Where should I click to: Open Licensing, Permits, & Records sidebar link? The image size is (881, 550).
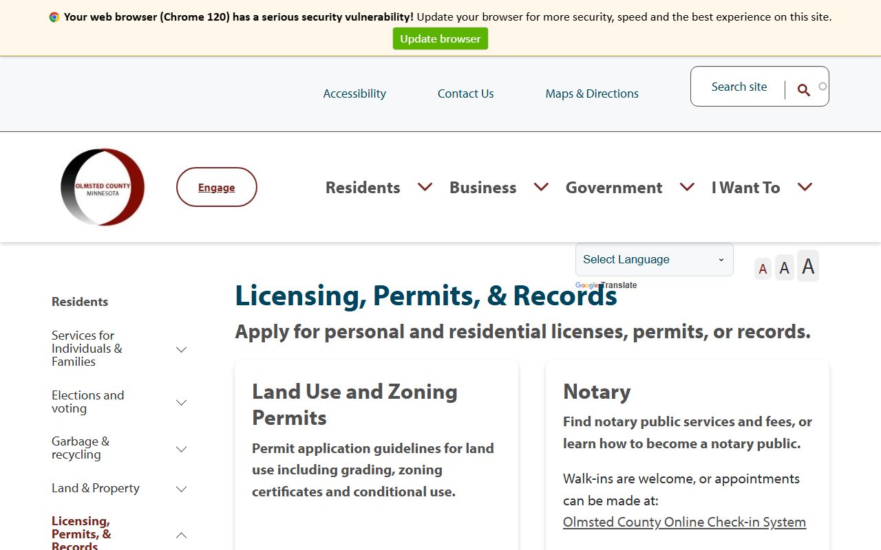pos(81,533)
